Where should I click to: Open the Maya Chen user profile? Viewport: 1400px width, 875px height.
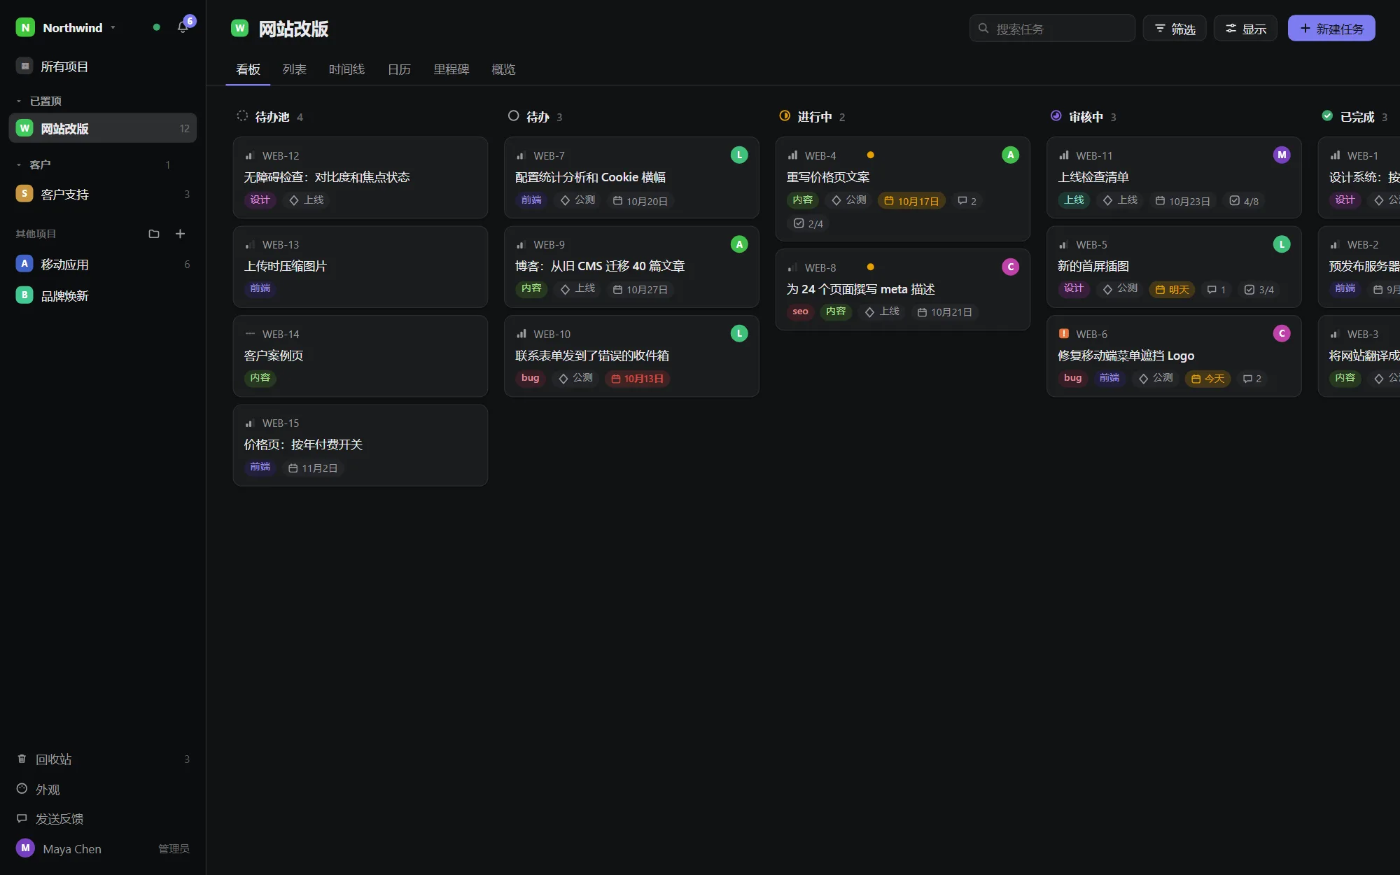point(103,848)
